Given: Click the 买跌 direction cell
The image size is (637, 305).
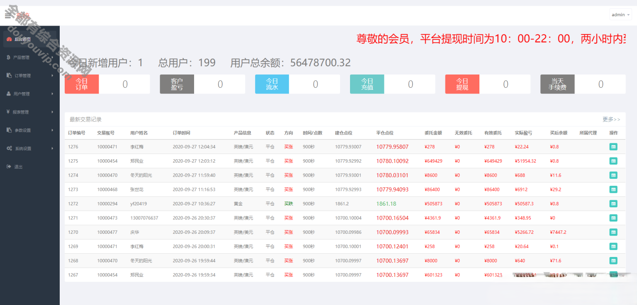Looking at the screenshot, I should pos(289,204).
